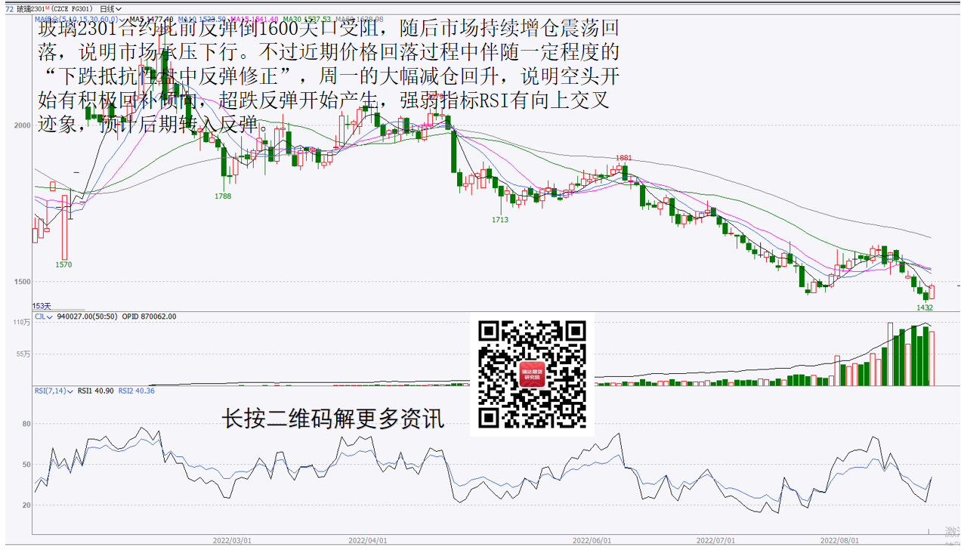Click the 1788 price marker
964x550 pixels.
223,196
